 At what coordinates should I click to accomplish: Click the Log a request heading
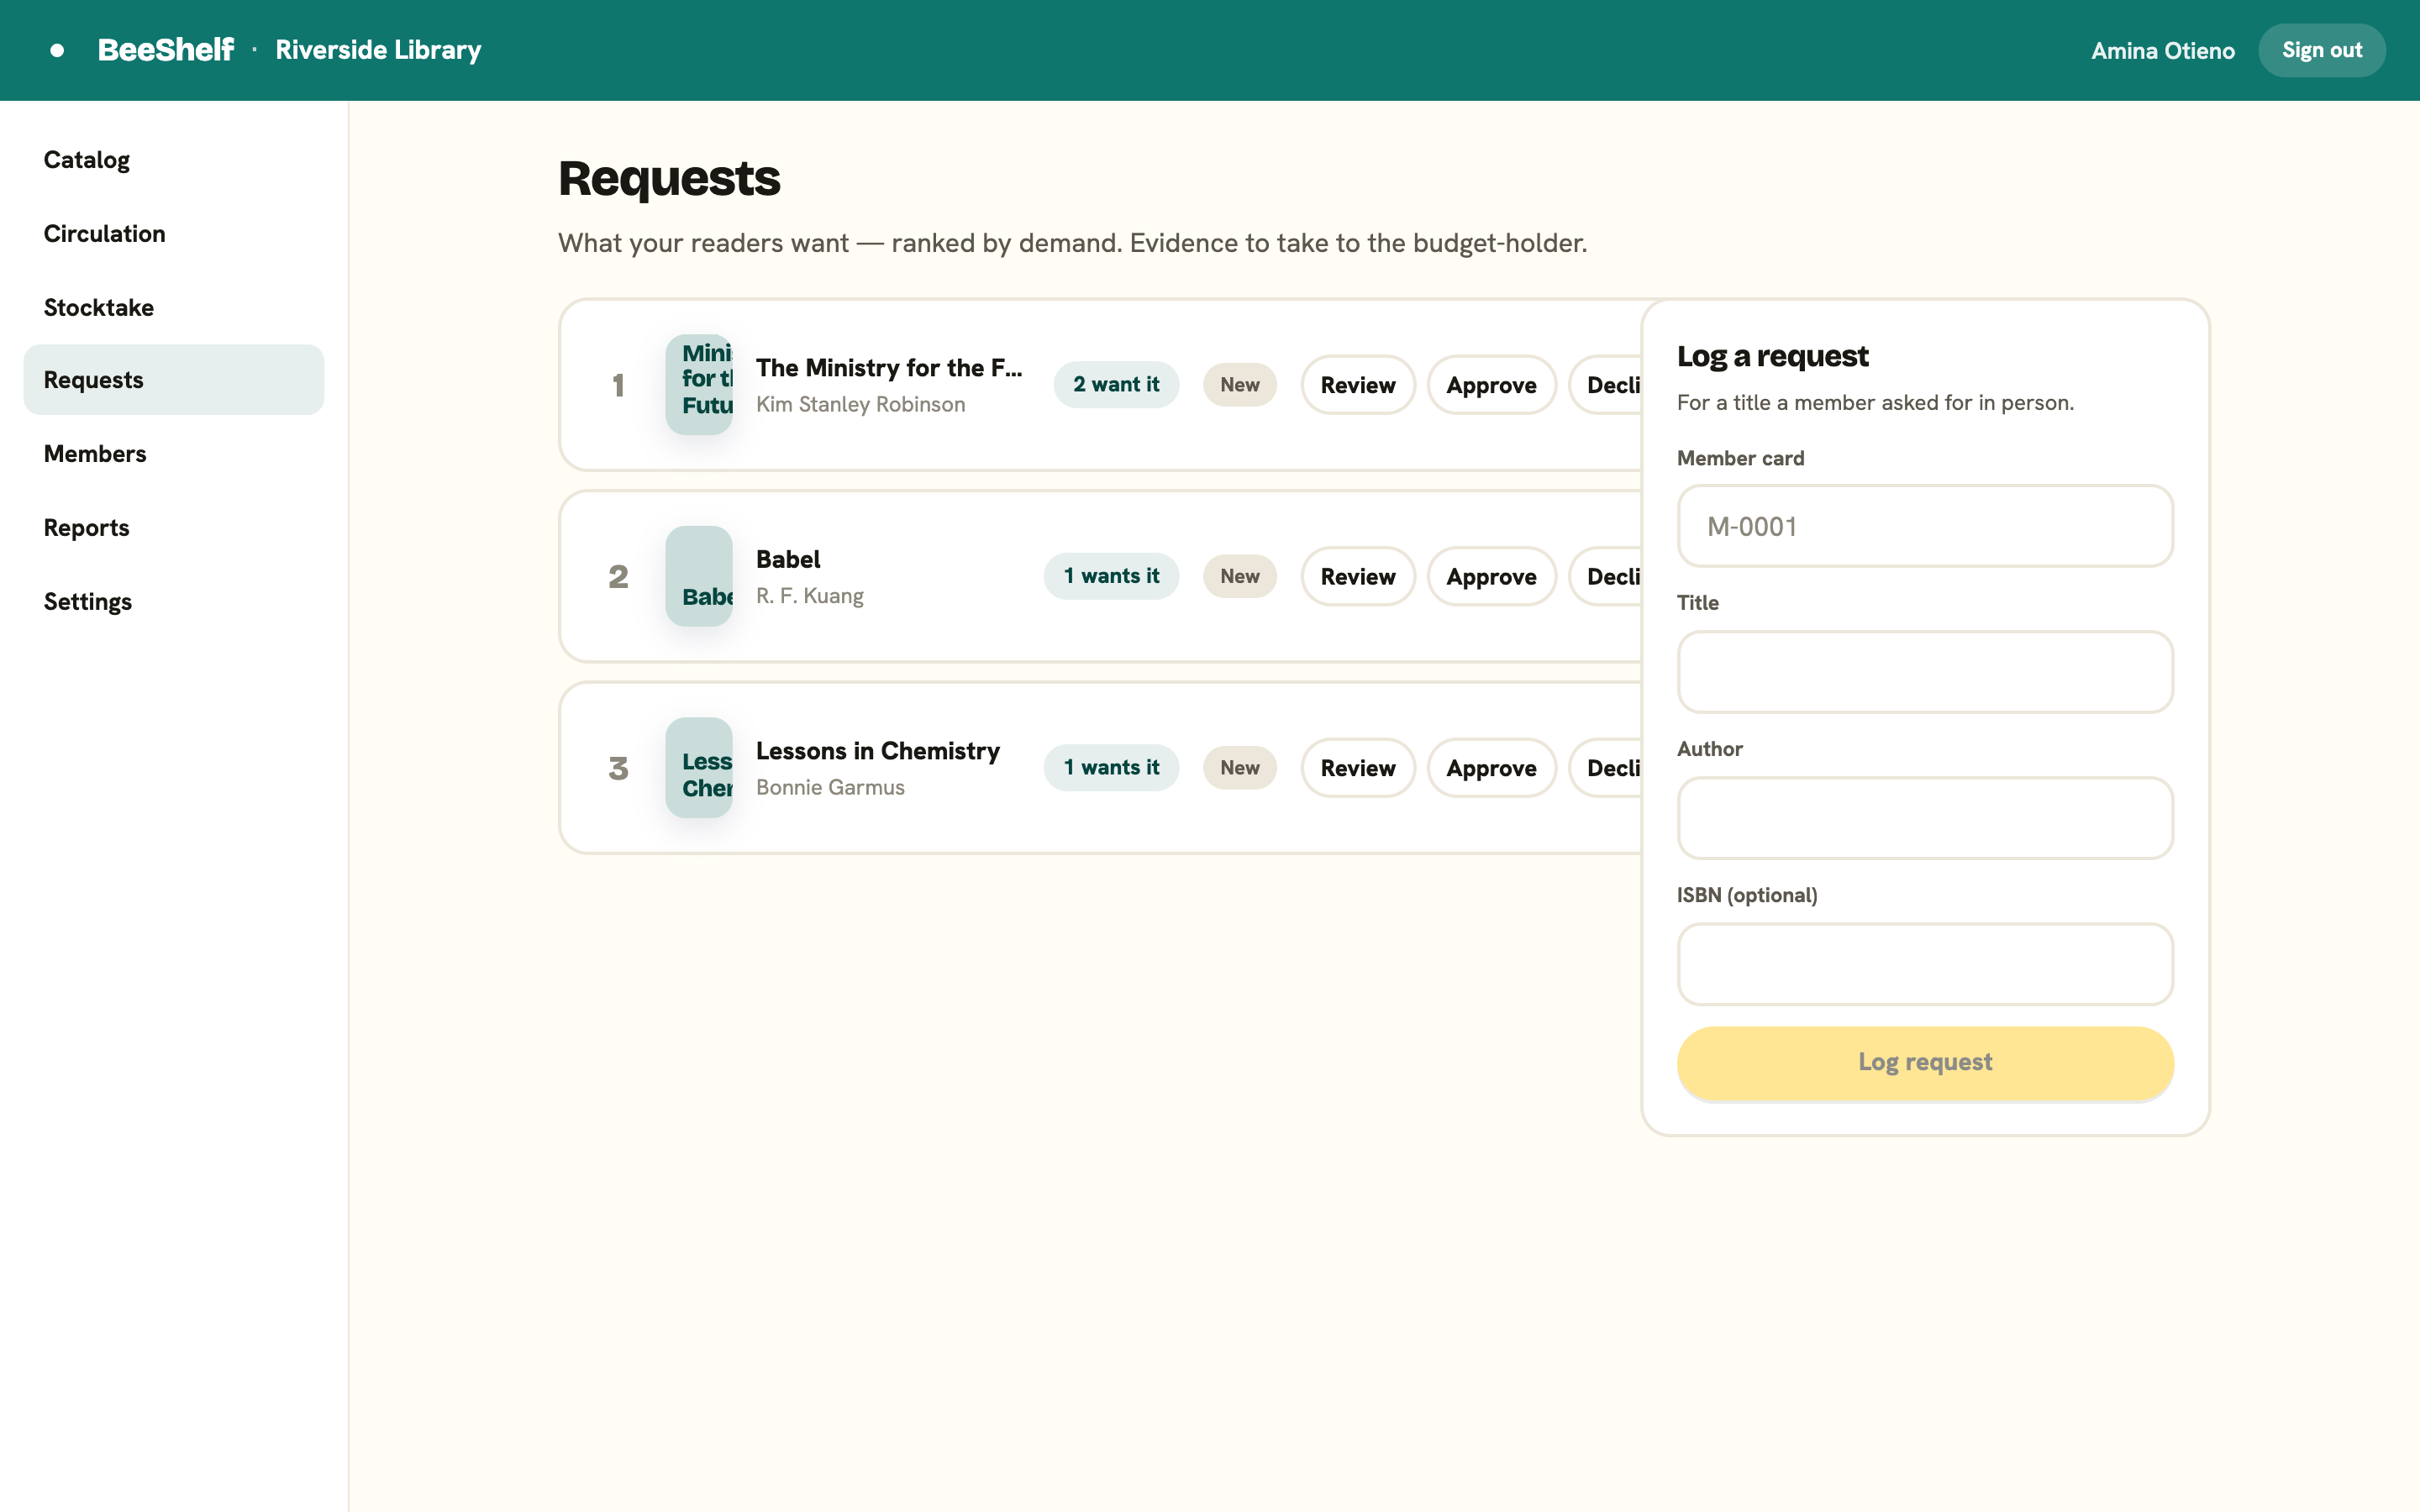point(1772,356)
